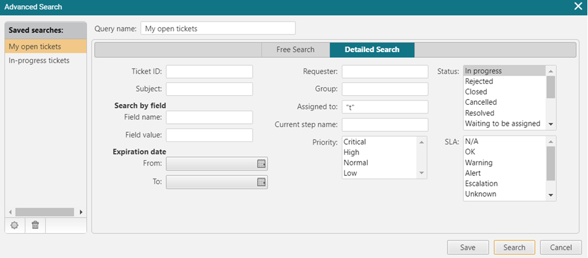Click the gear icon under saved searches

(x=14, y=225)
